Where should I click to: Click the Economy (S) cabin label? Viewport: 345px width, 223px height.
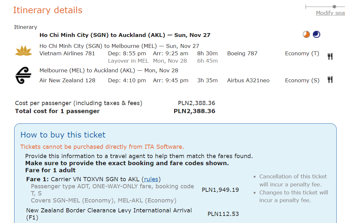(302, 80)
